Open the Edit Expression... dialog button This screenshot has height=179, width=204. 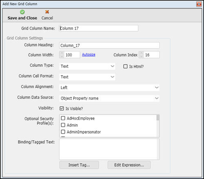tap(129, 165)
